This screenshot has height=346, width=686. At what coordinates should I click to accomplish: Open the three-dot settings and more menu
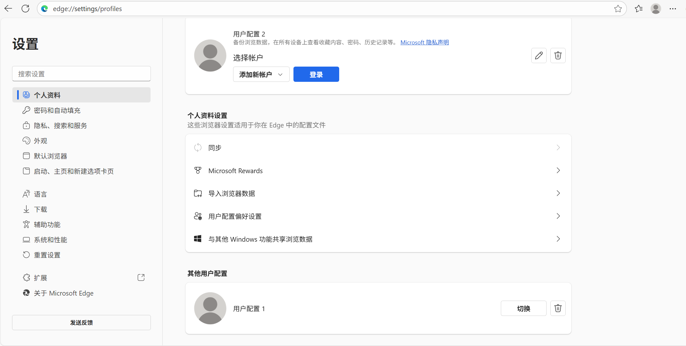click(x=673, y=9)
